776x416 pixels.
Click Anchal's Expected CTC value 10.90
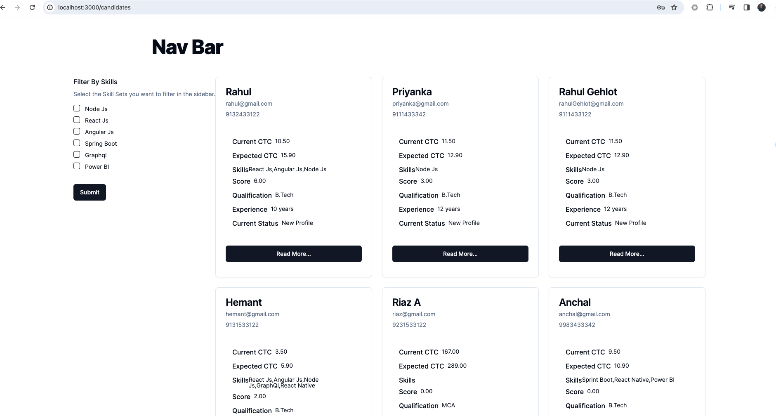point(621,366)
